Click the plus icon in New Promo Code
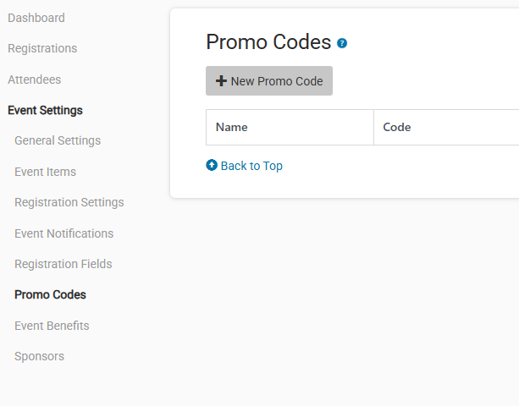Viewport: 519px width, 406px height. [x=221, y=81]
